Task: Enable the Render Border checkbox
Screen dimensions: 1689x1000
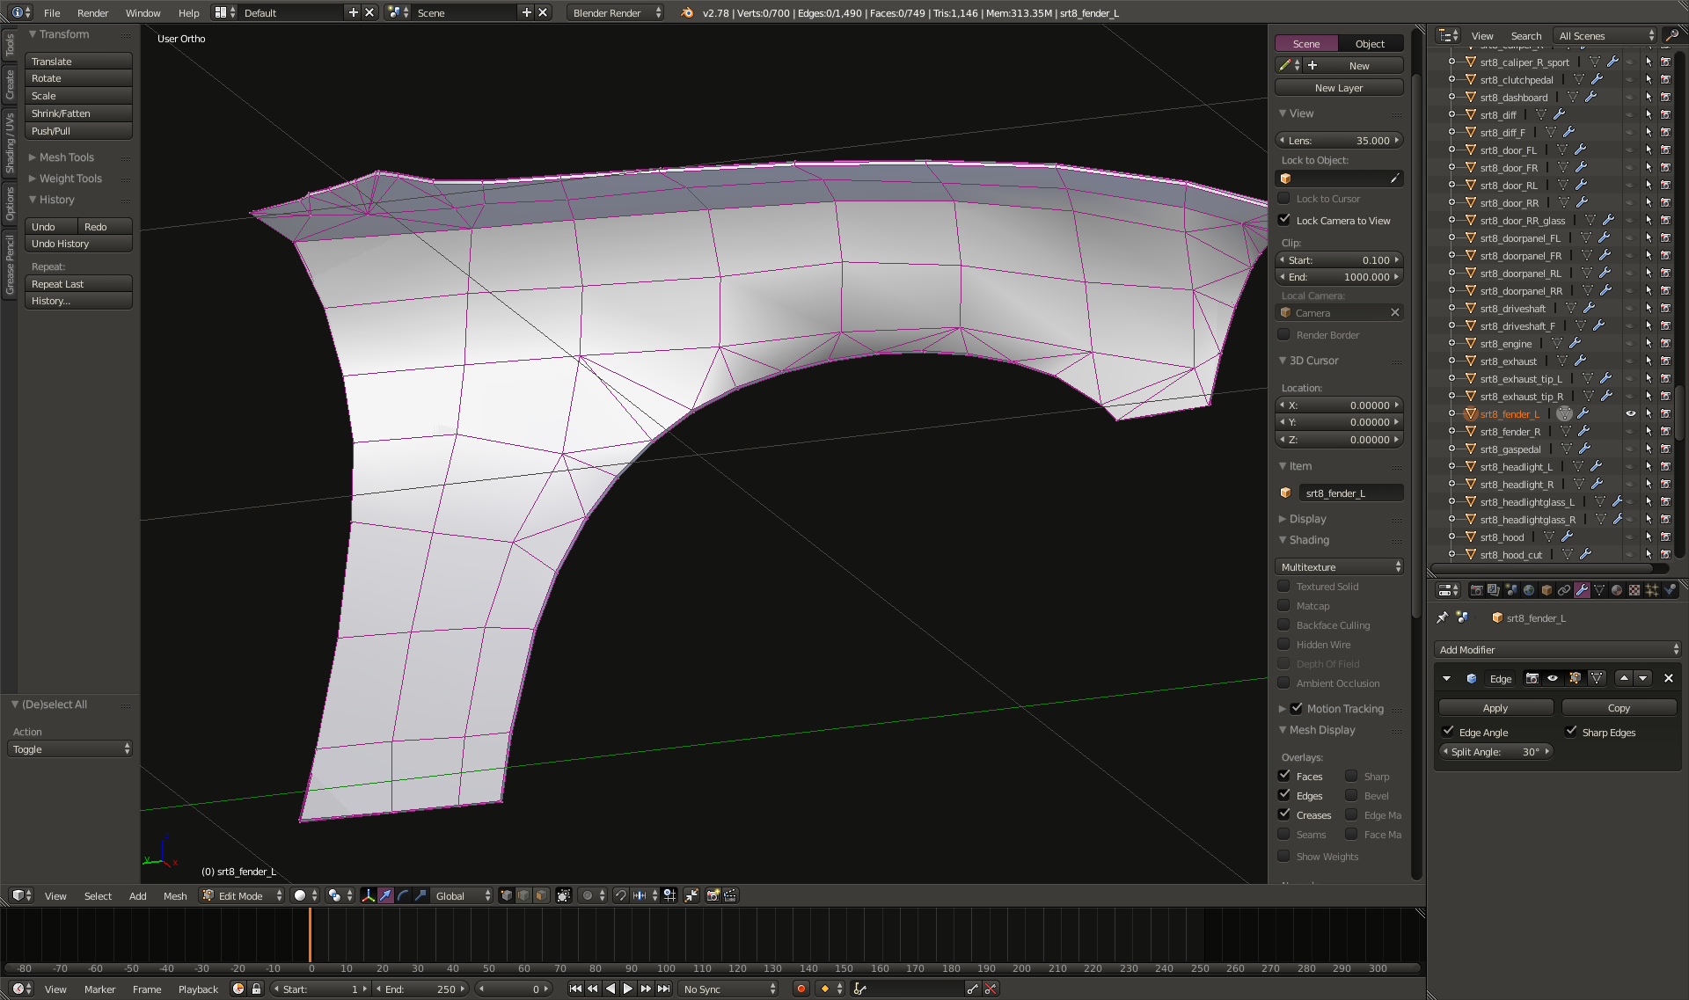Action: coord(1283,334)
